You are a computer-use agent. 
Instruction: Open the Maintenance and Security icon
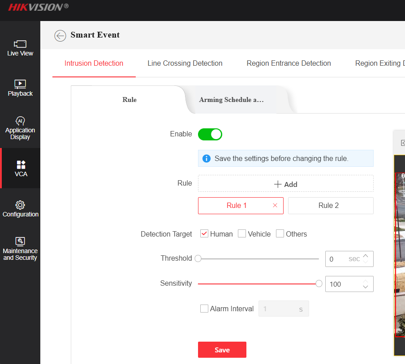tap(20, 241)
